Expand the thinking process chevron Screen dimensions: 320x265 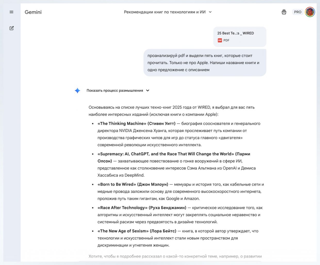click(x=147, y=91)
